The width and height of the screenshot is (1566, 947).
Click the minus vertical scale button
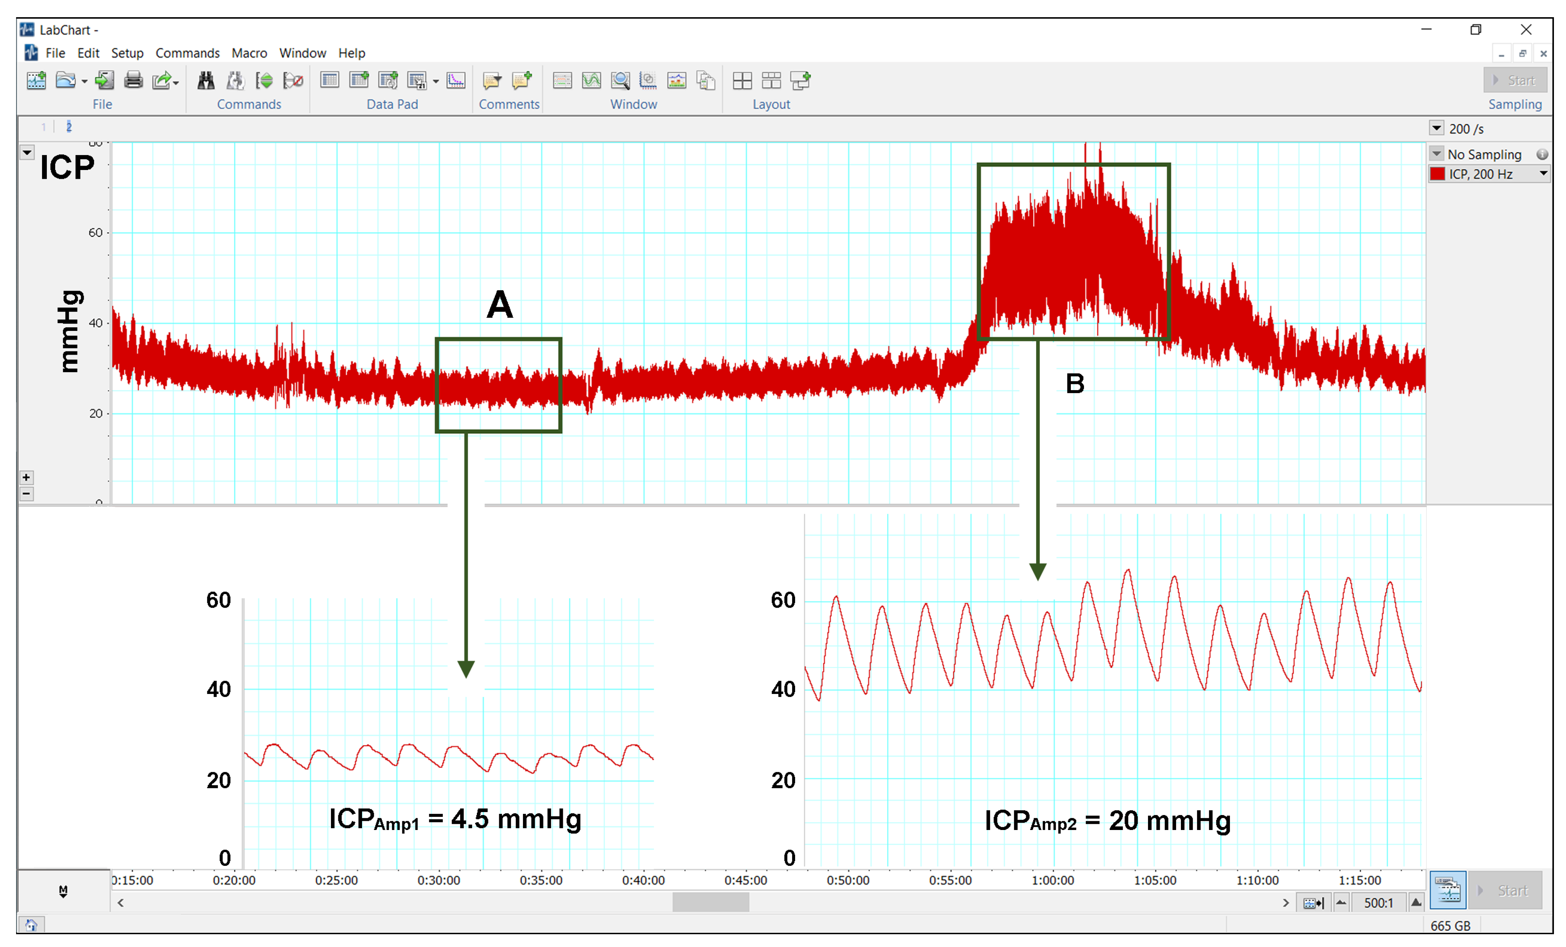click(27, 494)
